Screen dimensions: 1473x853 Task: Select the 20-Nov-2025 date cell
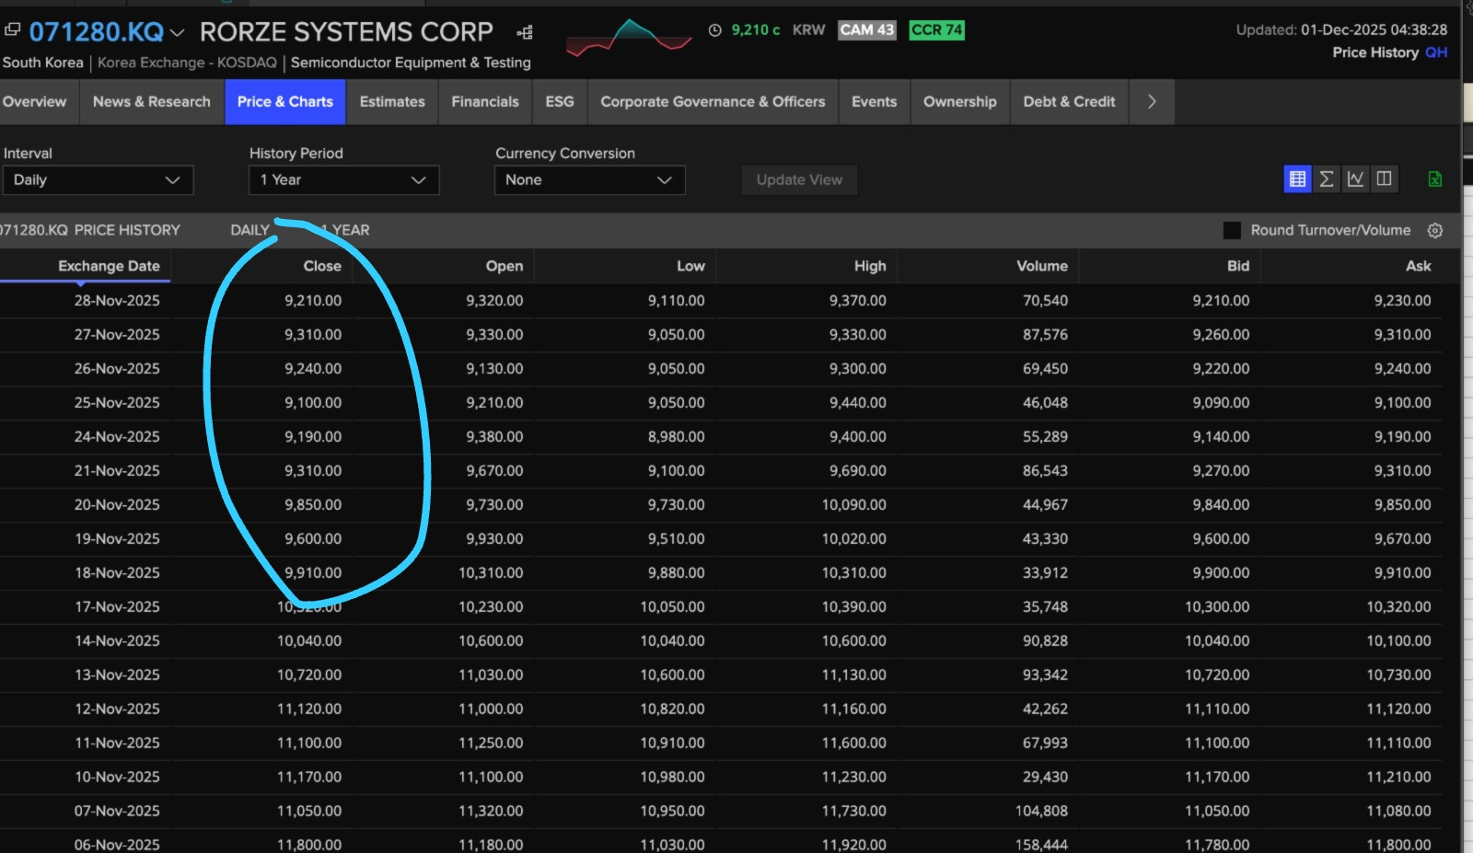click(117, 504)
